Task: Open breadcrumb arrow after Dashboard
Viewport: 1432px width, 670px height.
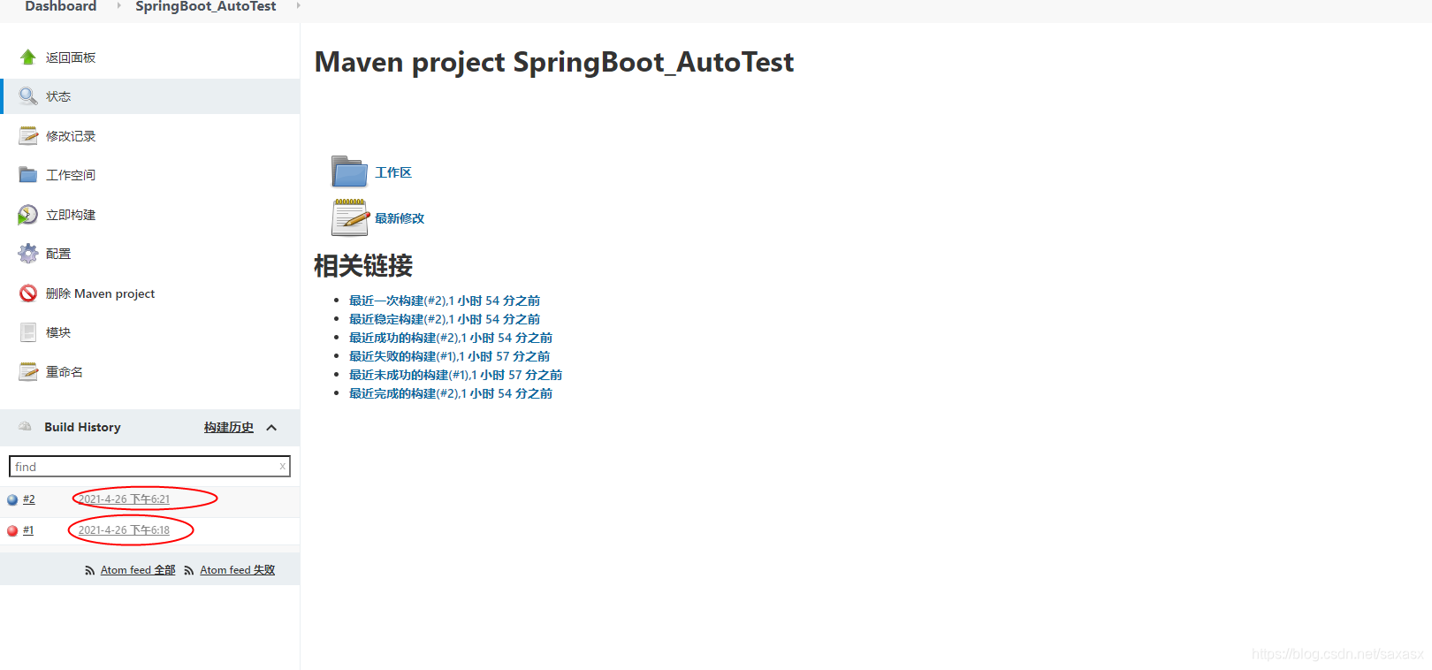Action: (x=119, y=5)
